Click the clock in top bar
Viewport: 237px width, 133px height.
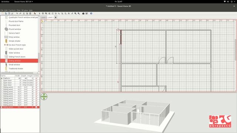coord(118,1)
